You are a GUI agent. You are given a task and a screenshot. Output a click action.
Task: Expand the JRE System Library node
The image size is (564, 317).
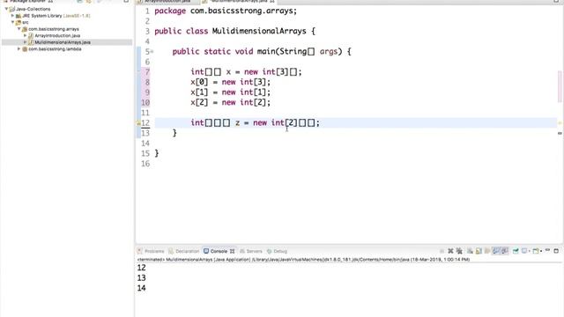12,16
